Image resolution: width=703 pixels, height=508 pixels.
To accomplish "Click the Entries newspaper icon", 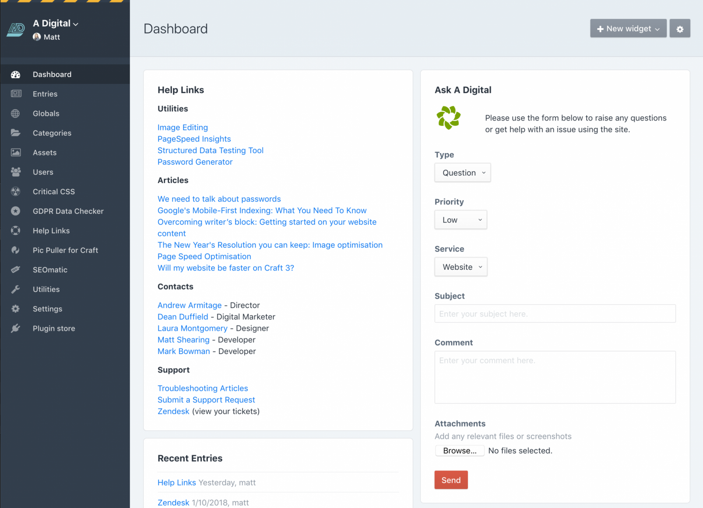I will coord(16,94).
